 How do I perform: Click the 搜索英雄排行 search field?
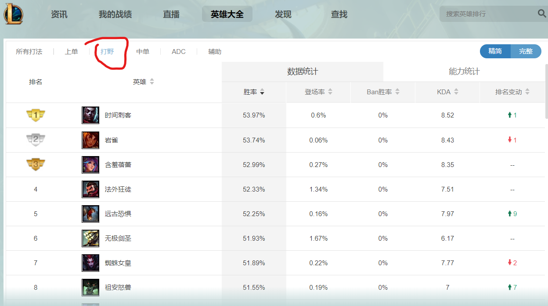coord(488,14)
